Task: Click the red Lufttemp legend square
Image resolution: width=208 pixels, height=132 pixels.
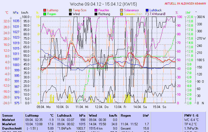Action: (x=45, y=10)
